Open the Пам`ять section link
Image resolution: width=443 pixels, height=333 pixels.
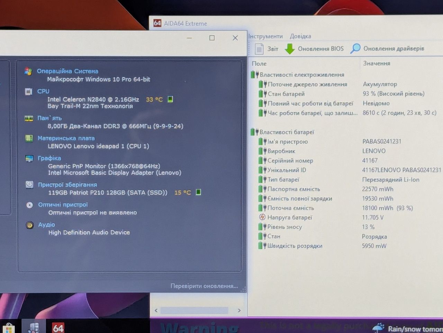pos(49,118)
